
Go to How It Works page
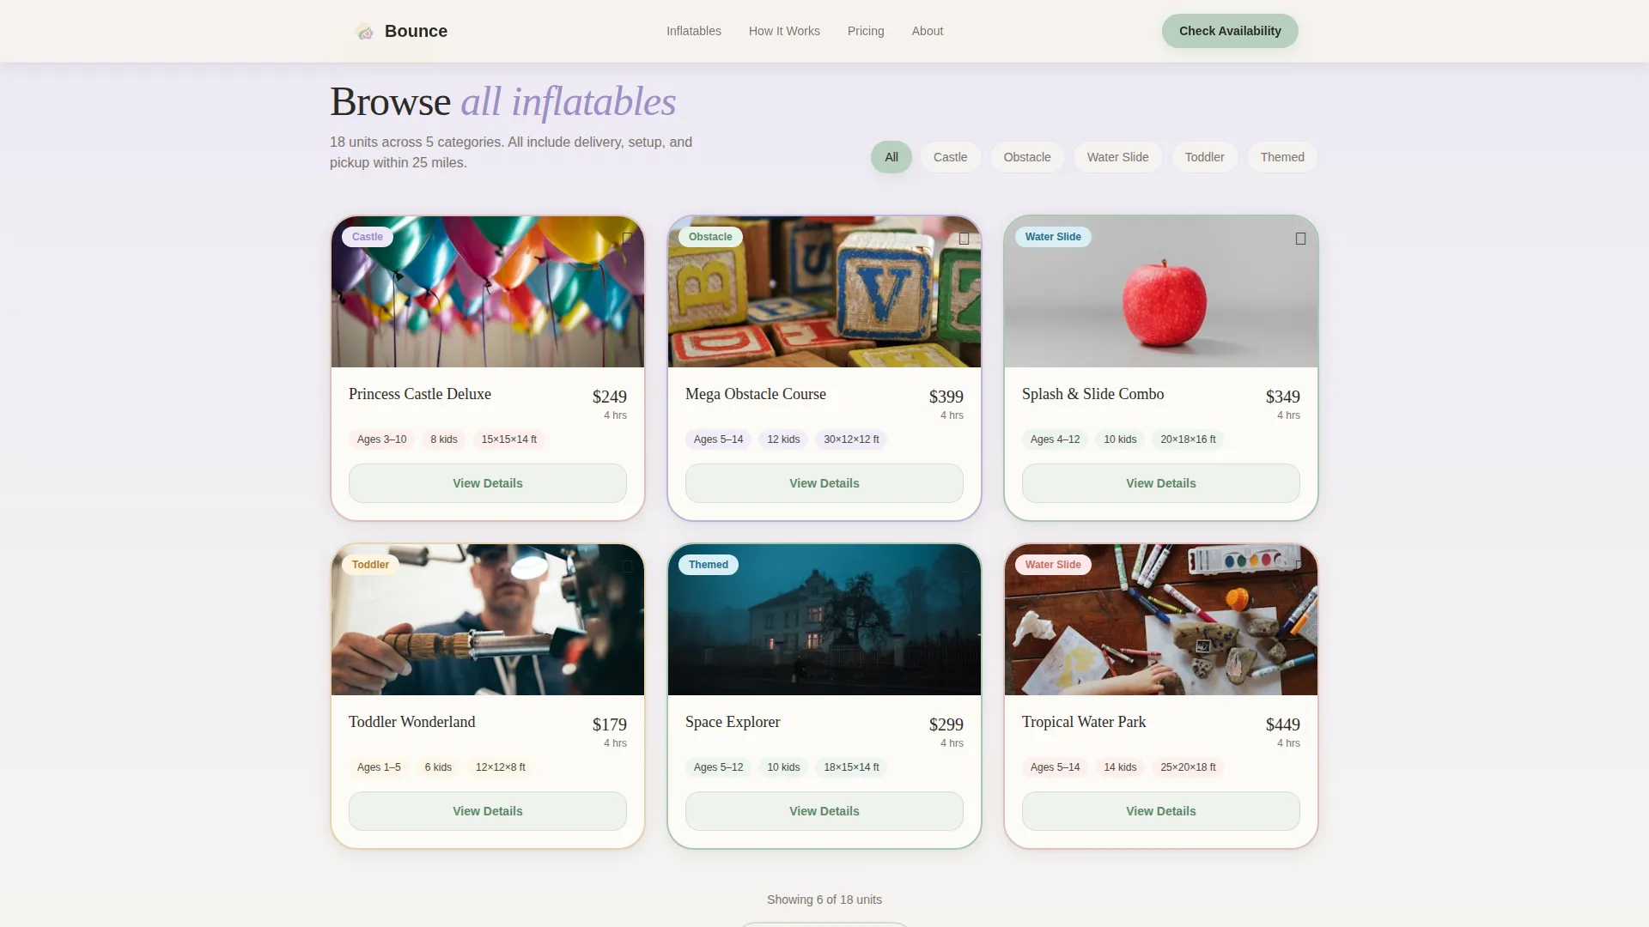tap(784, 31)
